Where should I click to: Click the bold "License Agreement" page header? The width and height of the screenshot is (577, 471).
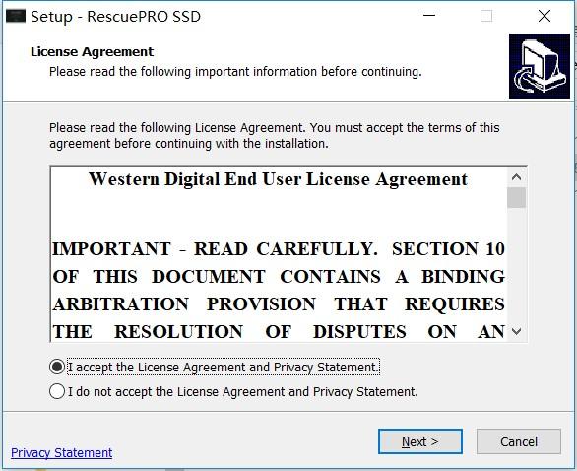[x=92, y=52]
